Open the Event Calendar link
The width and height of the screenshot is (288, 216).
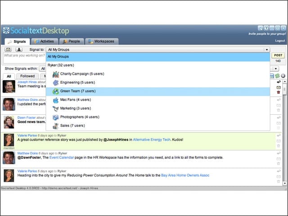pos(62,157)
